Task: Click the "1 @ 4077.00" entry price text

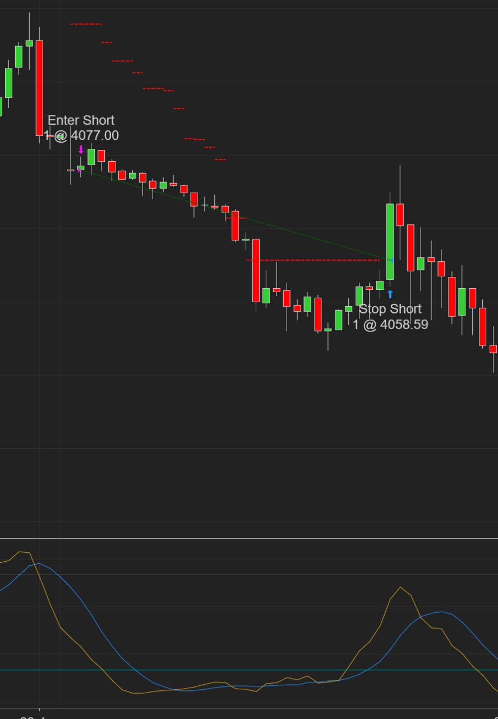Action: click(82, 135)
